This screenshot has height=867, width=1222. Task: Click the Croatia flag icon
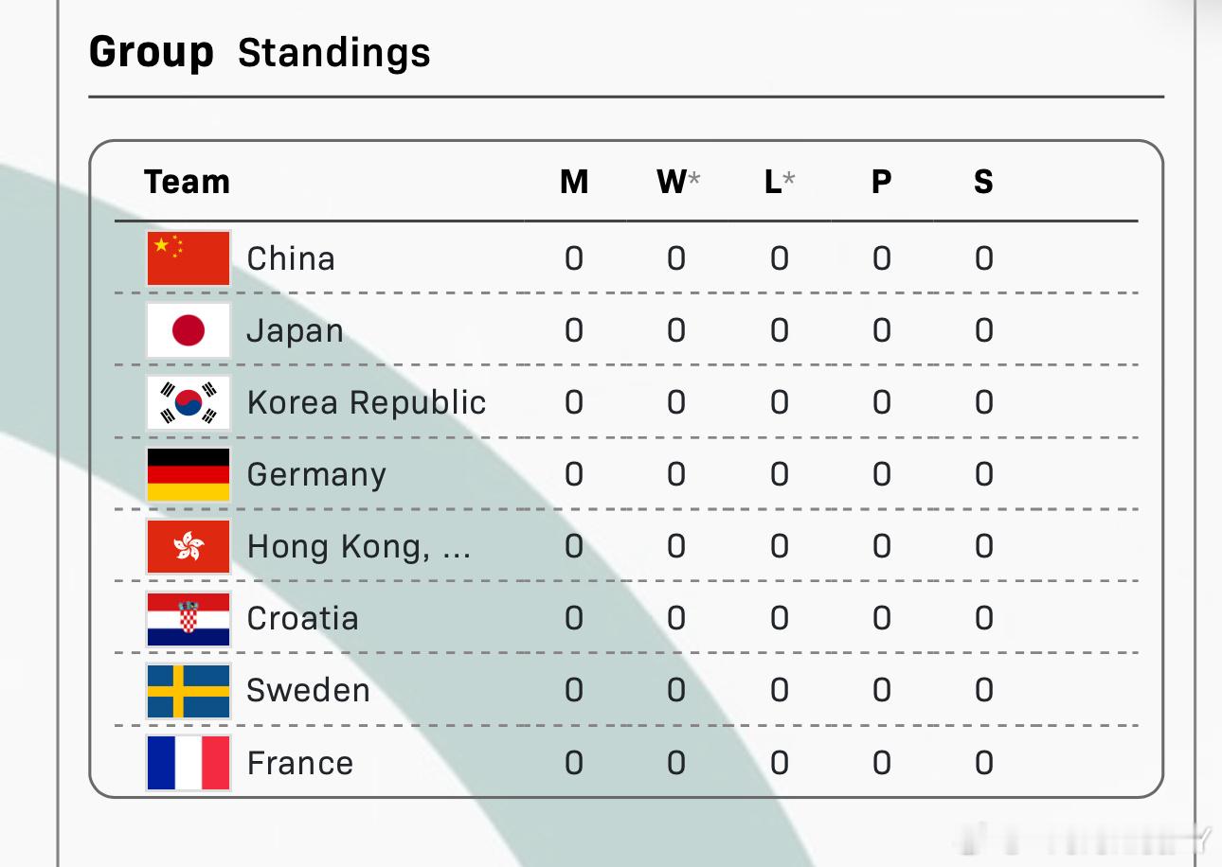[x=189, y=618]
